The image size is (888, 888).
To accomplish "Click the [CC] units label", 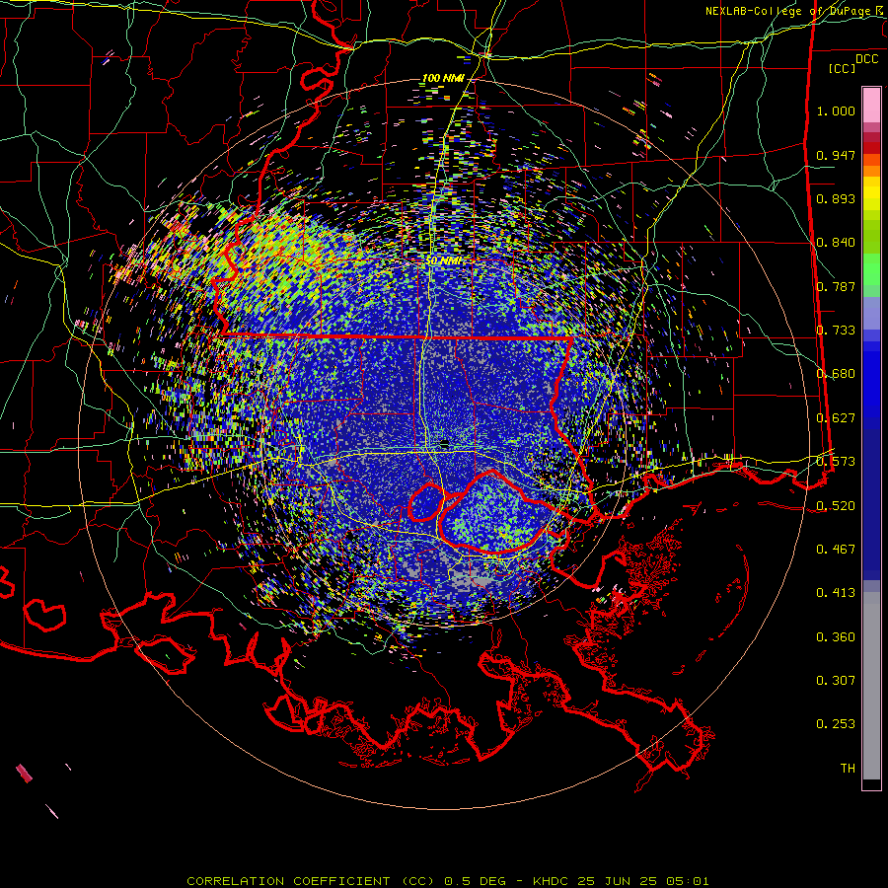I will pos(842,68).
